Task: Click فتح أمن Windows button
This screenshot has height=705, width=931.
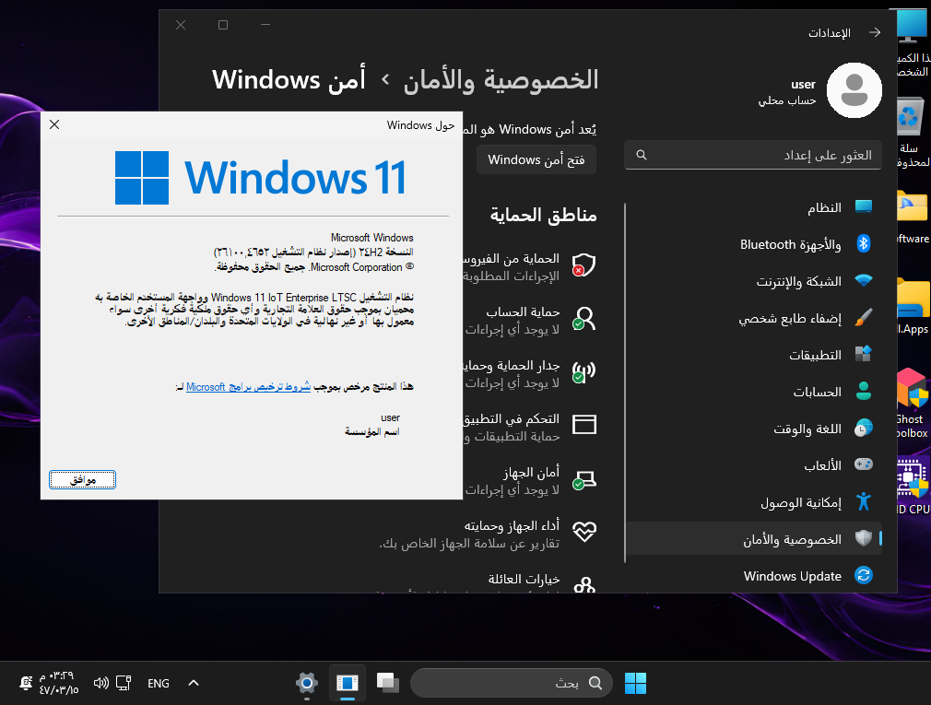Action: (536, 159)
